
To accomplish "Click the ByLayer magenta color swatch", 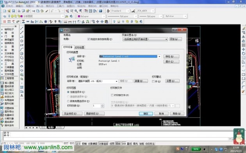I will (79, 16).
